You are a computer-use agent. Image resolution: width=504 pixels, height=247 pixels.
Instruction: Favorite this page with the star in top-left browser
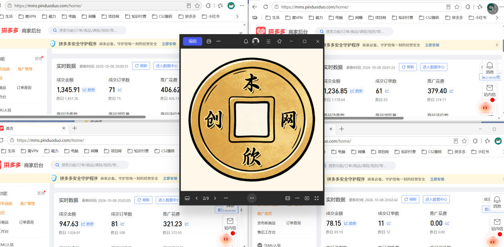[197, 6]
